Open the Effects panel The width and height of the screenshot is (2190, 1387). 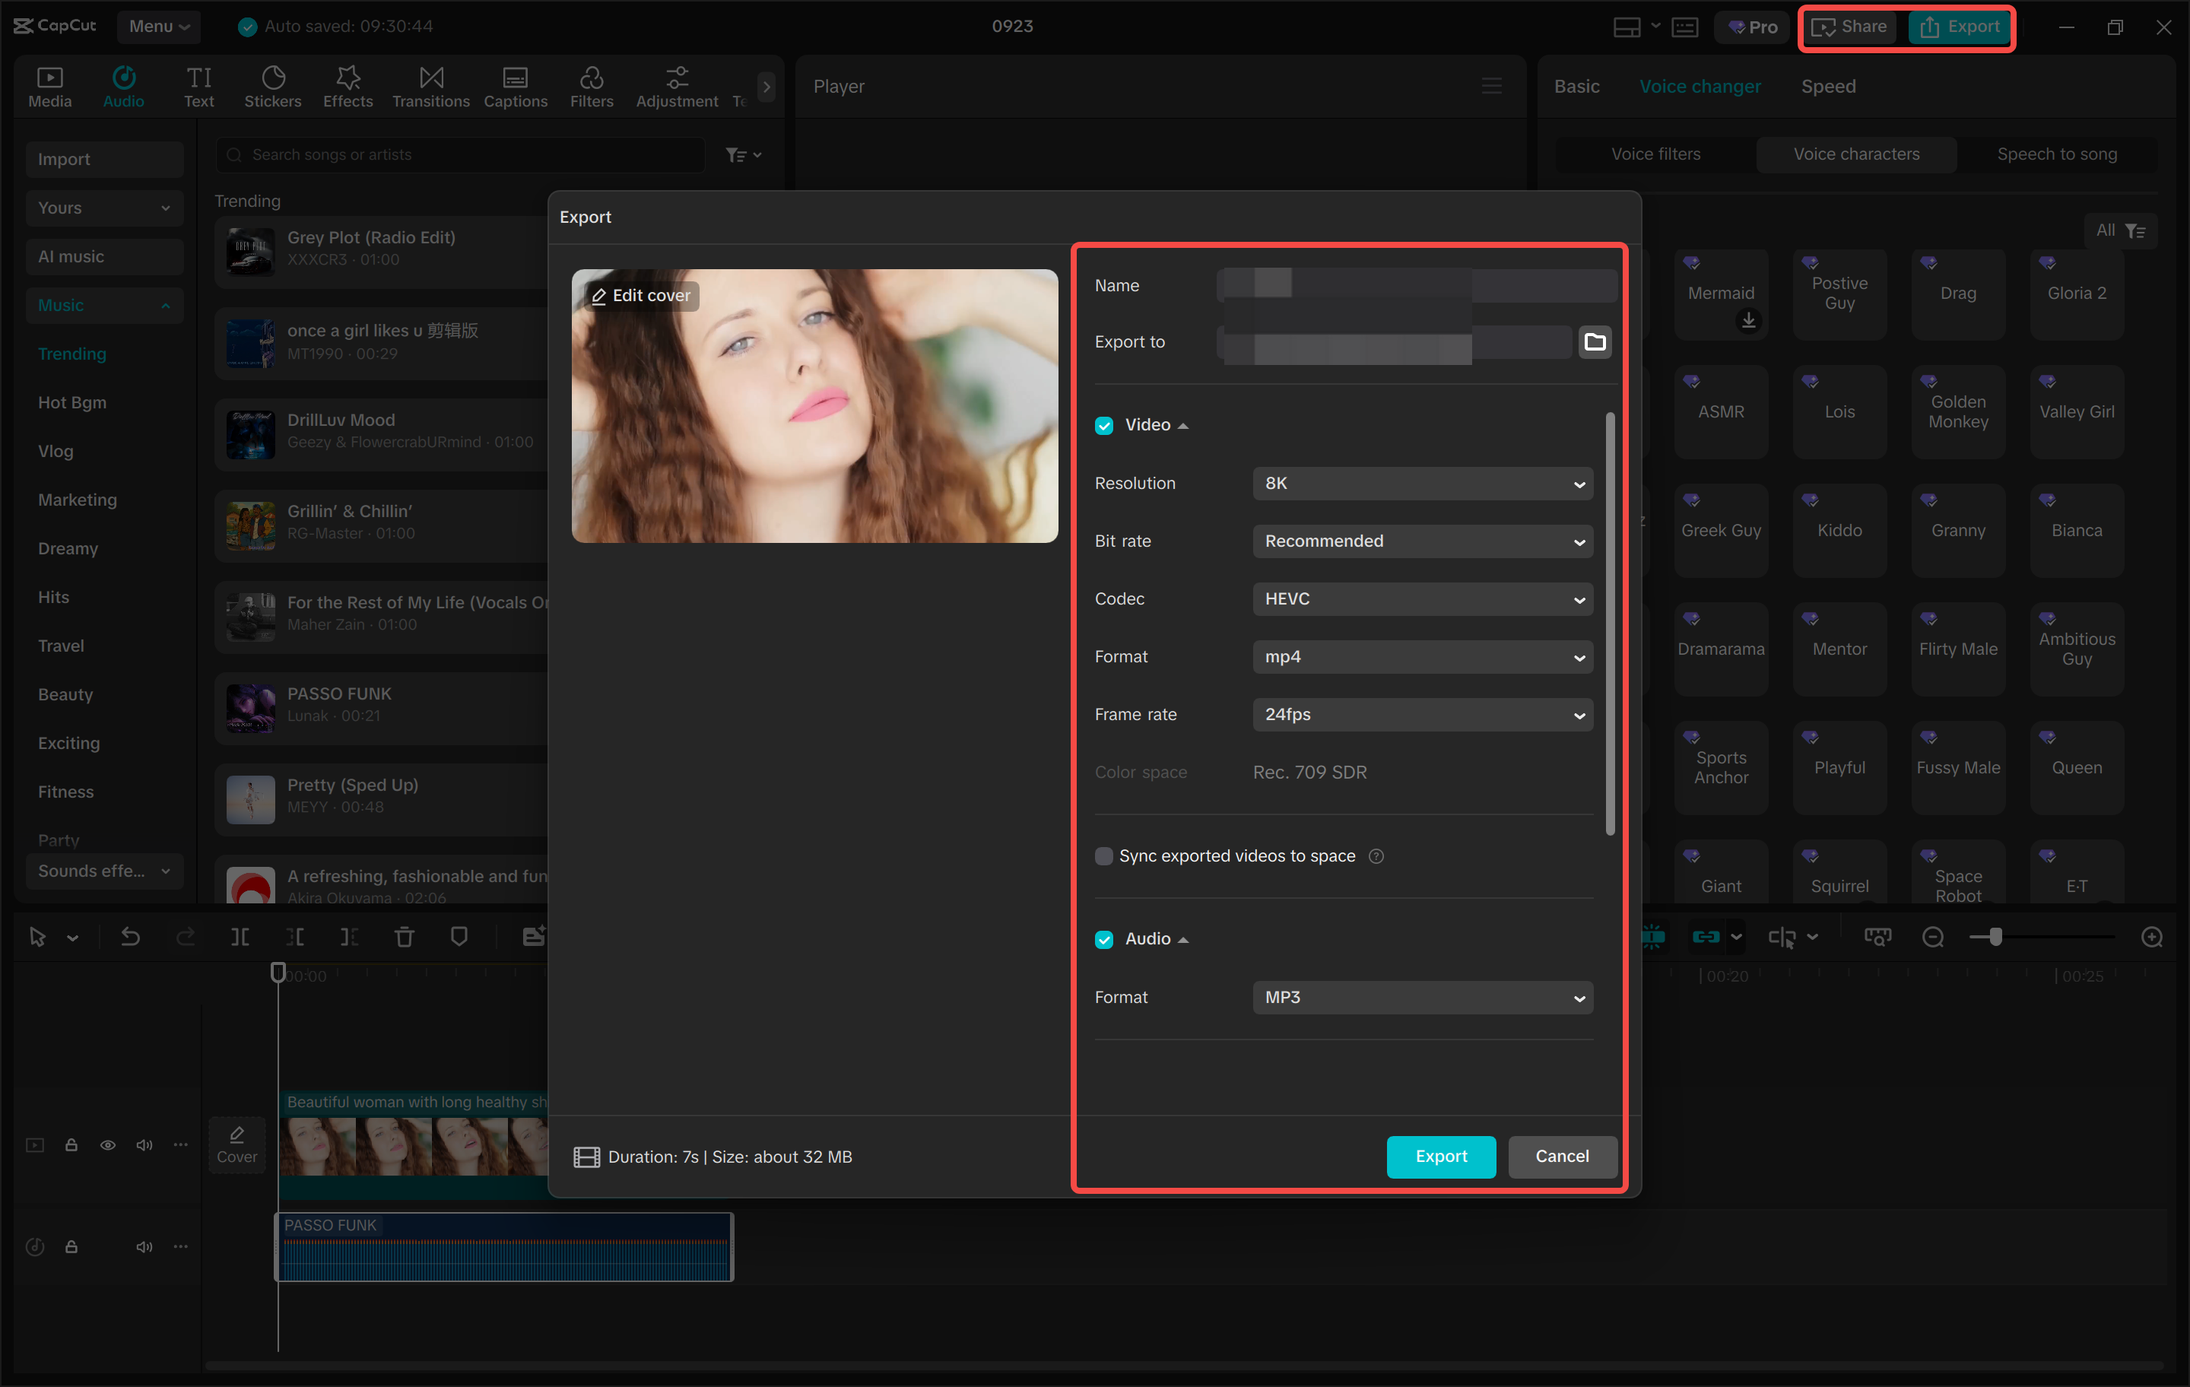click(x=348, y=85)
